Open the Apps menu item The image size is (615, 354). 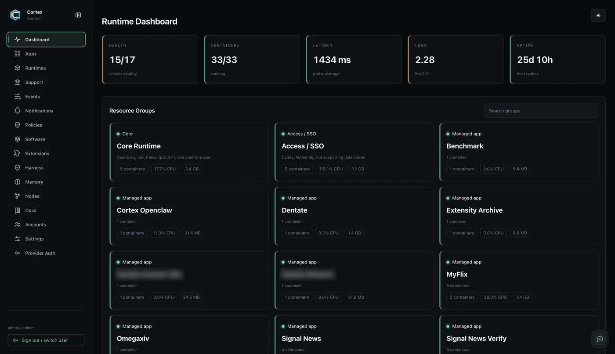46,54
